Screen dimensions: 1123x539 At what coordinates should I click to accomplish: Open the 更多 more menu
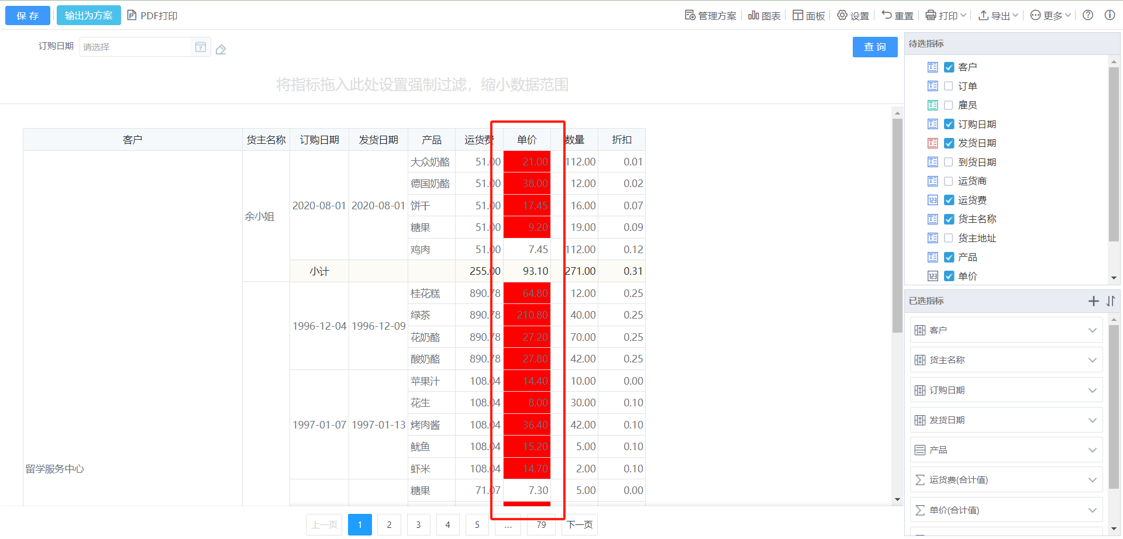pyautogui.click(x=1050, y=16)
